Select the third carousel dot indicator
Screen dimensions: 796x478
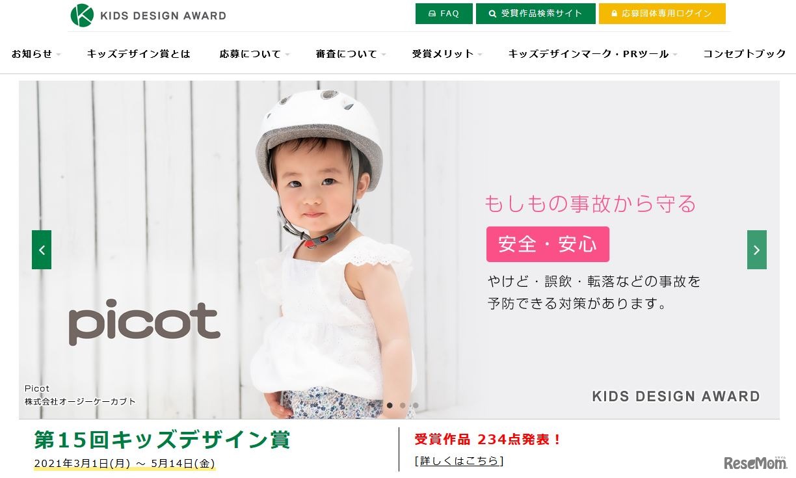tap(416, 405)
